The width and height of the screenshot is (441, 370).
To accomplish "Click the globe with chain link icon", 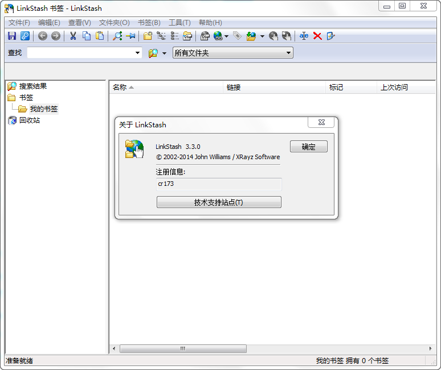I will (x=218, y=36).
